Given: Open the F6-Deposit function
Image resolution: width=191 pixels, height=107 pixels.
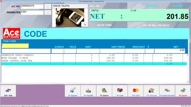Looking at the screenshot, I should (x=72, y=91).
